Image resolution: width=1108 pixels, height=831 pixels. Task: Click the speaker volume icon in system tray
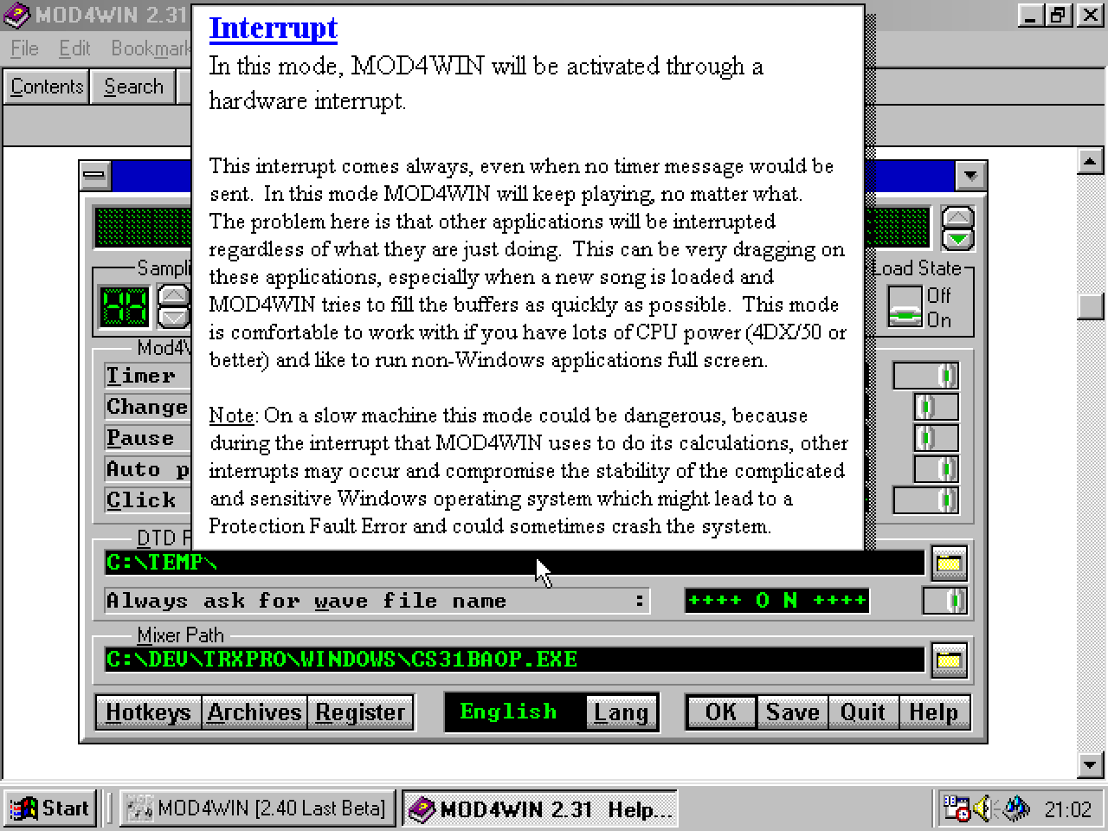(x=982, y=808)
